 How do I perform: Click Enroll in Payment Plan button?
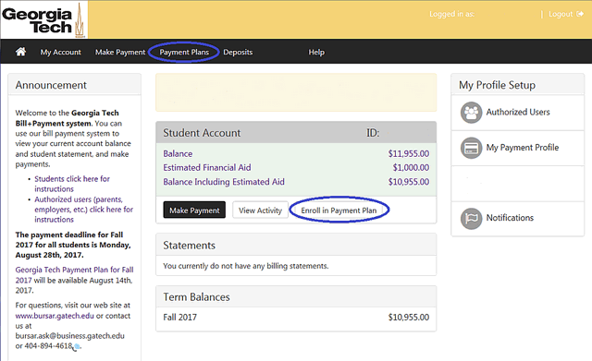(339, 210)
